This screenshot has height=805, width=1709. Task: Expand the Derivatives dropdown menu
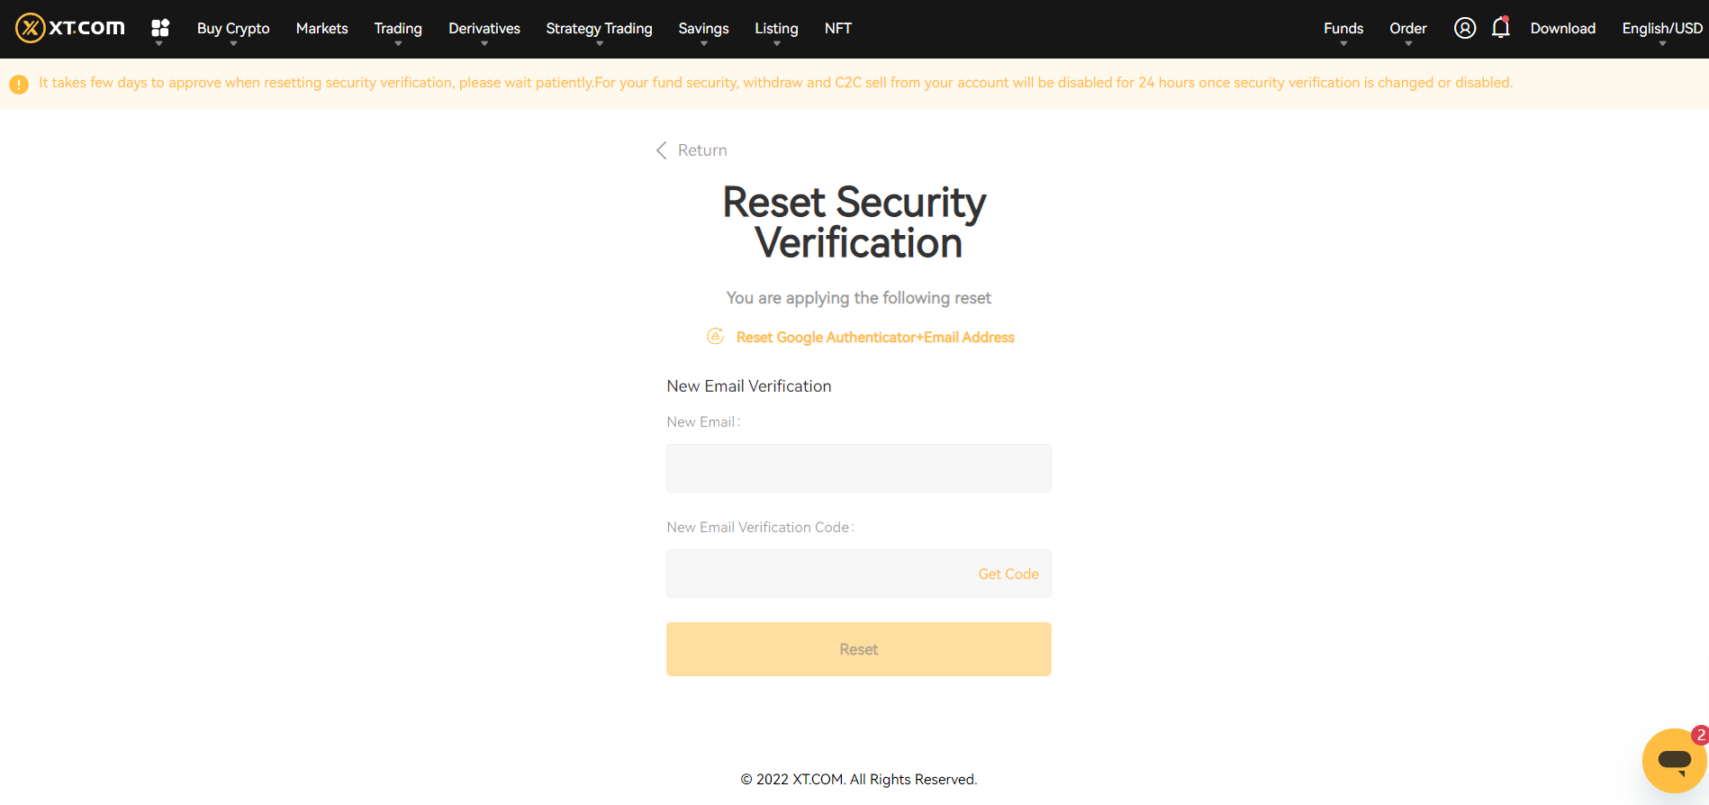coord(484,29)
